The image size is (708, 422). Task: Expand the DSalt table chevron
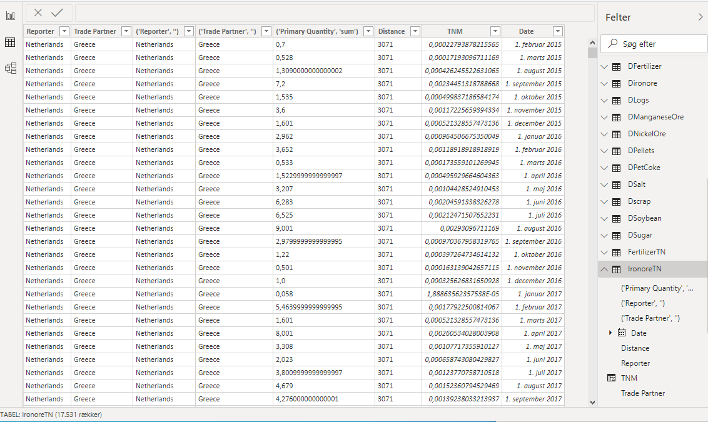coord(604,184)
